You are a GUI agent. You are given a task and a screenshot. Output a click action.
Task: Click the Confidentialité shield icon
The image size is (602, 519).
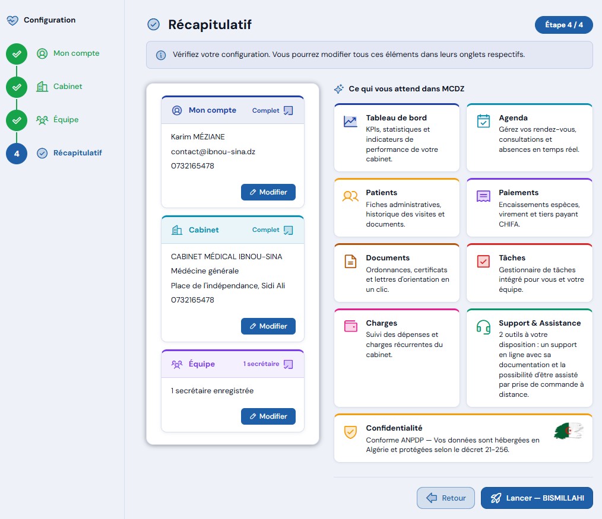[x=350, y=432]
